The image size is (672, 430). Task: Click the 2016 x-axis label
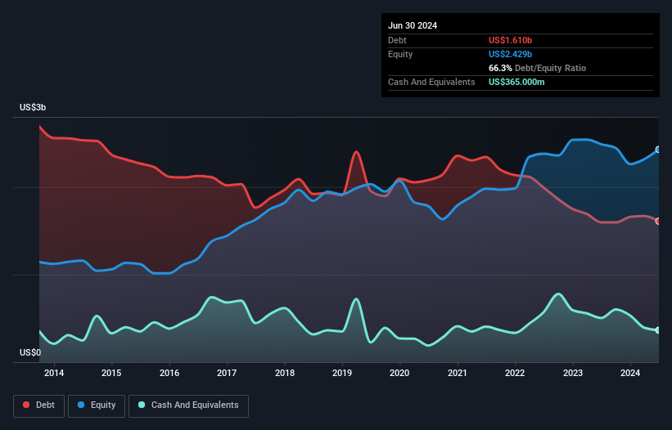click(x=169, y=373)
